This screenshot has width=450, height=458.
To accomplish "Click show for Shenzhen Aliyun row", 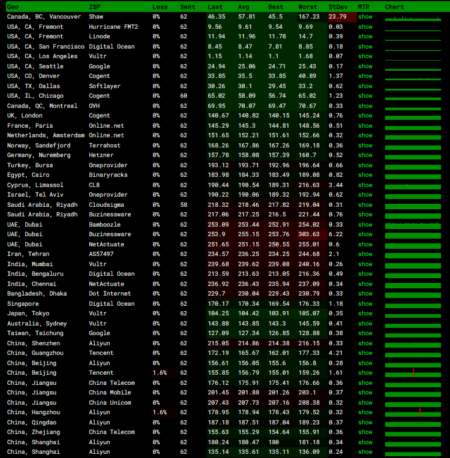I will [x=365, y=343].
